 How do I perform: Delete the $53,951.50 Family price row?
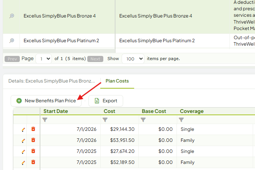(33, 140)
